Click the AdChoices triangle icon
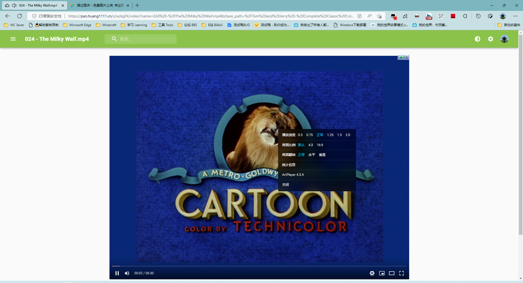Screen dimensions: 523x283 click(401, 57)
